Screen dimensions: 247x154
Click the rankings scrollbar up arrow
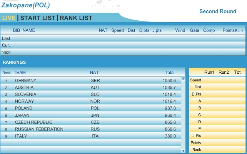183,78
